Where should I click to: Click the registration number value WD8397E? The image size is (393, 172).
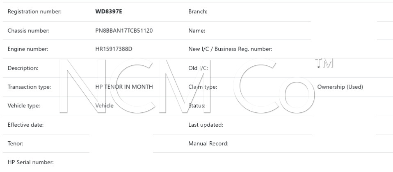coord(109,11)
